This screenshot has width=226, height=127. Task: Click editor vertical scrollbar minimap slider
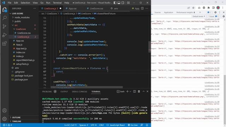pos(149,47)
